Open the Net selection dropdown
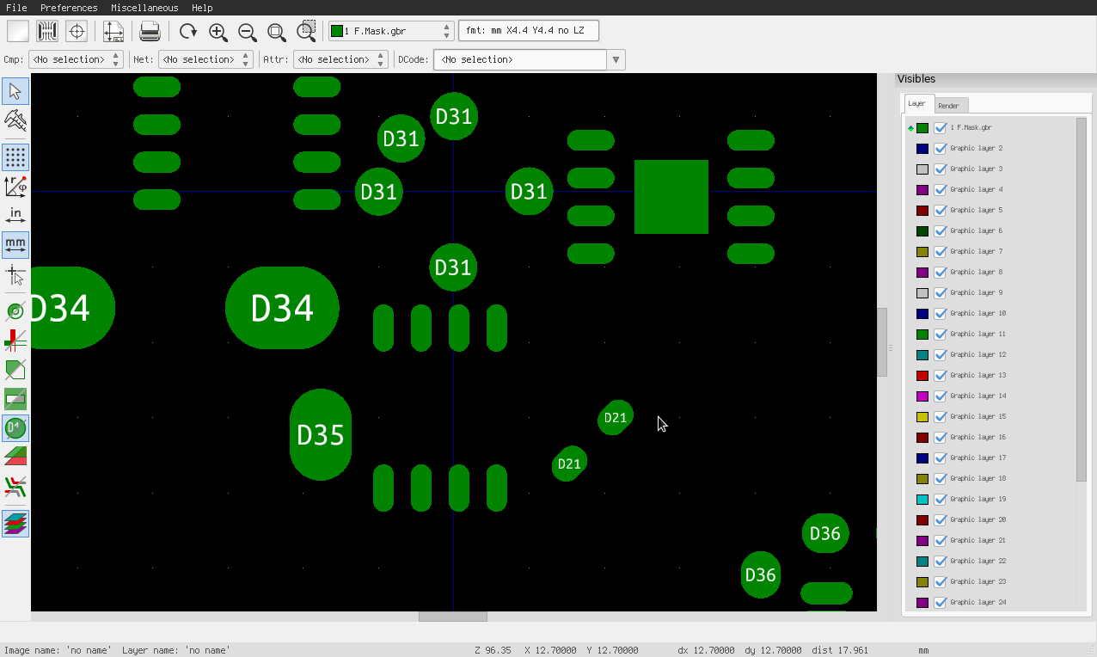 pyautogui.click(x=205, y=59)
